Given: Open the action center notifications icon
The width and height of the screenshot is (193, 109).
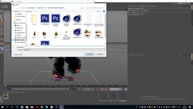Looking at the screenshot, I should click(x=190, y=107).
